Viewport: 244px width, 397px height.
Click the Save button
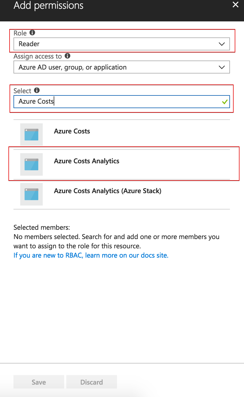(x=39, y=382)
